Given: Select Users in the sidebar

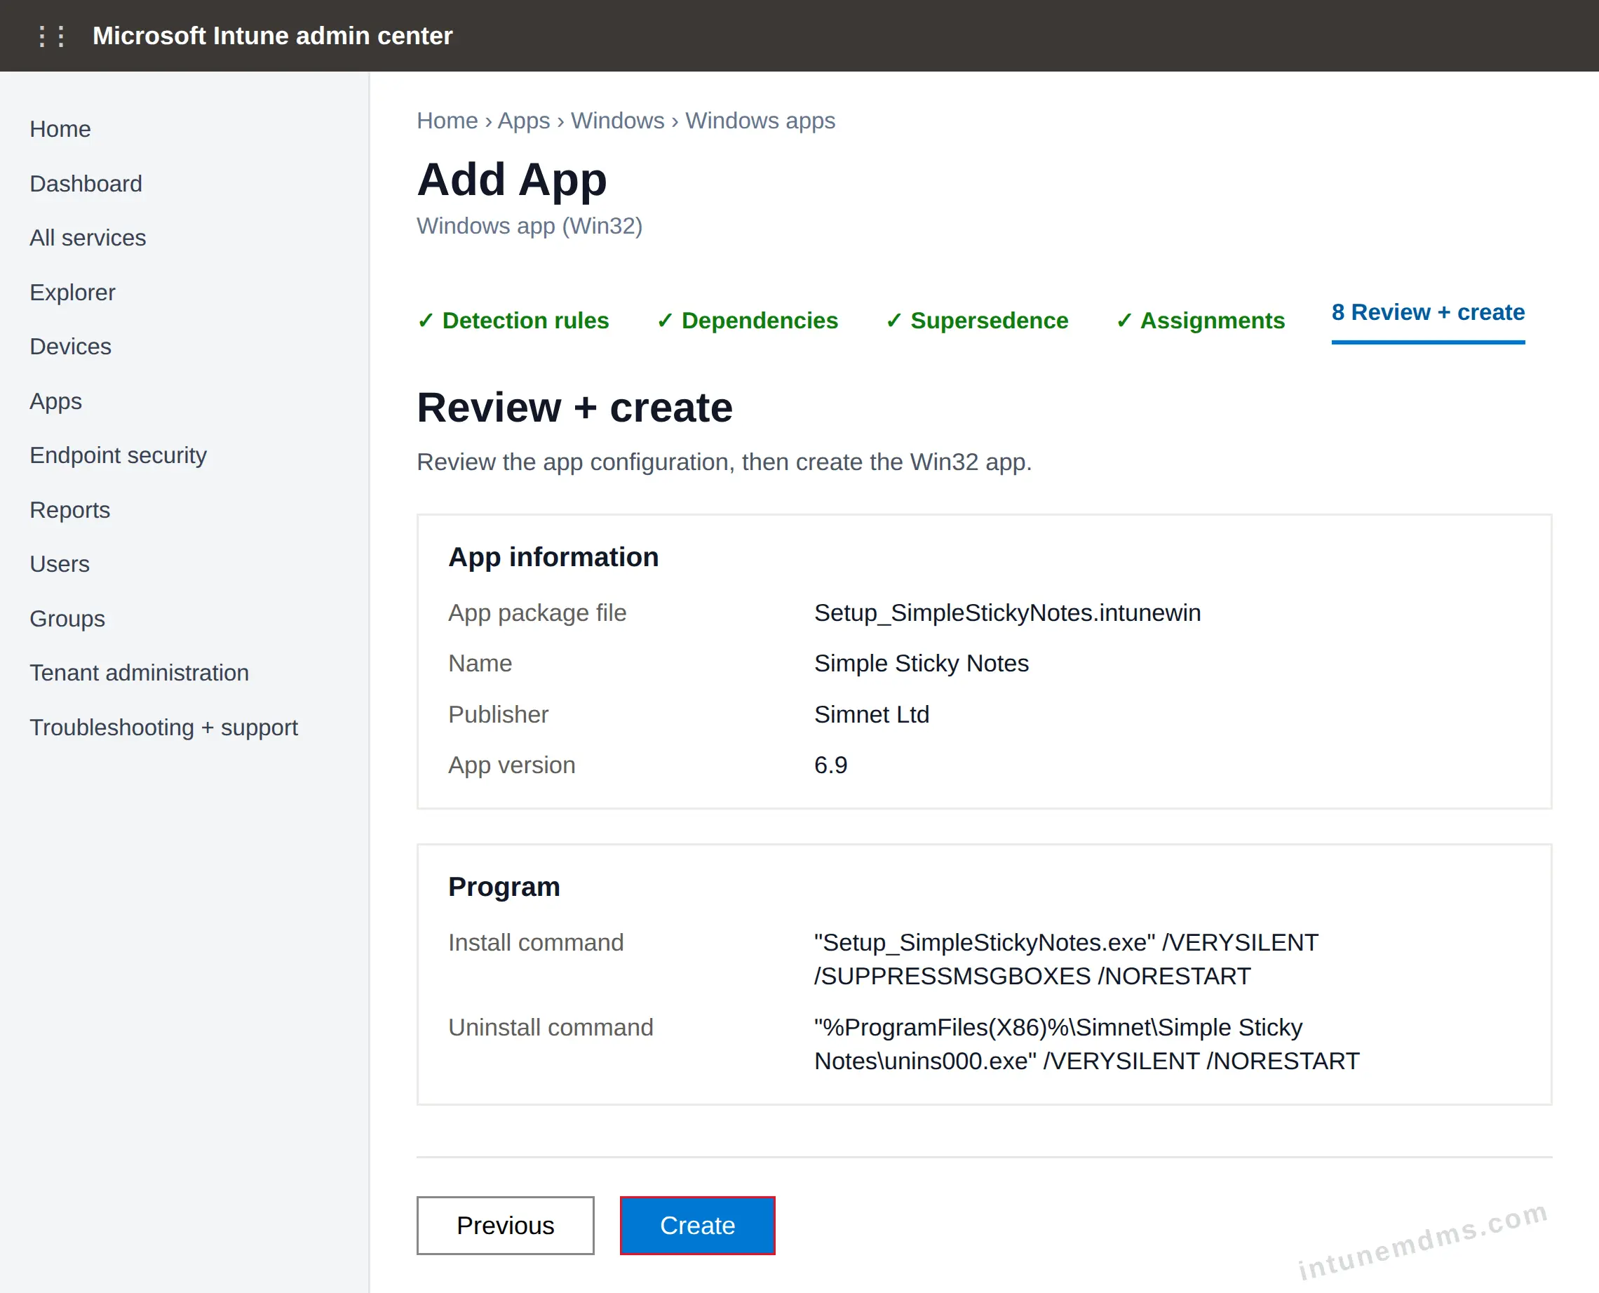Looking at the screenshot, I should (60, 565).
